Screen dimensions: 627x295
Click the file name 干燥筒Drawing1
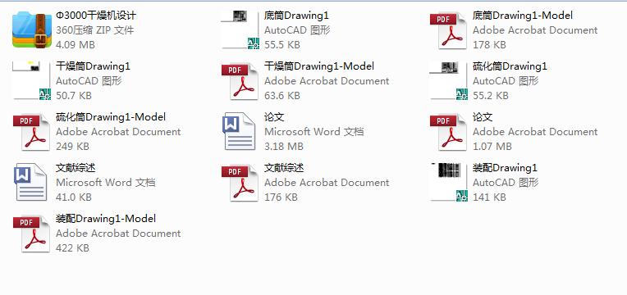pyautogui.click(x=93, y=66)
